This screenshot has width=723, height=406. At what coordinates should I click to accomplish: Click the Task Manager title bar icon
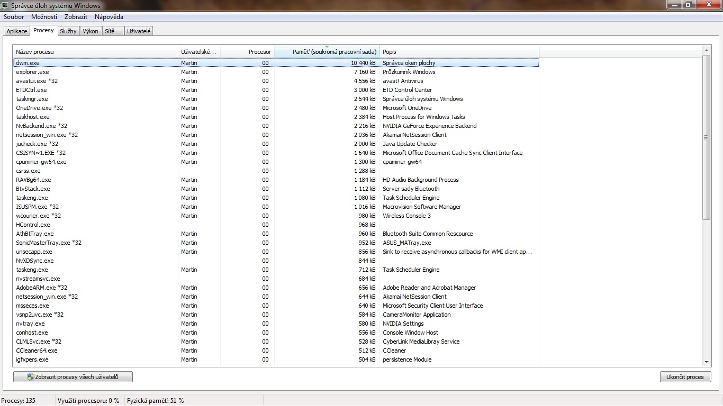pos(5,5)
